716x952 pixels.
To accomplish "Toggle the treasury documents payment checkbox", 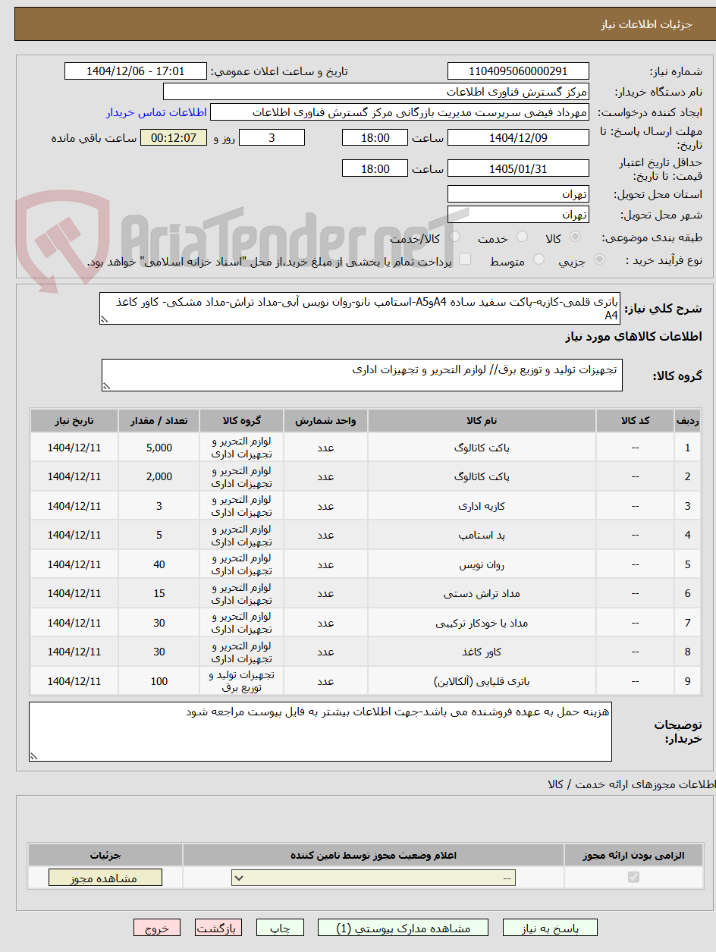I will (x=465, y=259).
